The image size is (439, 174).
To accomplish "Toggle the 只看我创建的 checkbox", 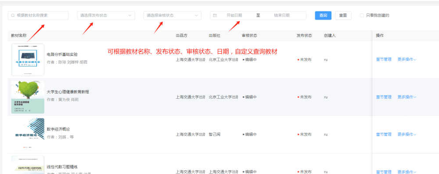I will tap(362, 16).
